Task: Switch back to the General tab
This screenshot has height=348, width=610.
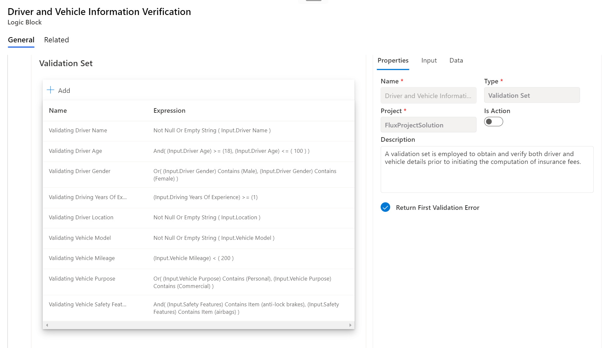Action: click(21, 40)
